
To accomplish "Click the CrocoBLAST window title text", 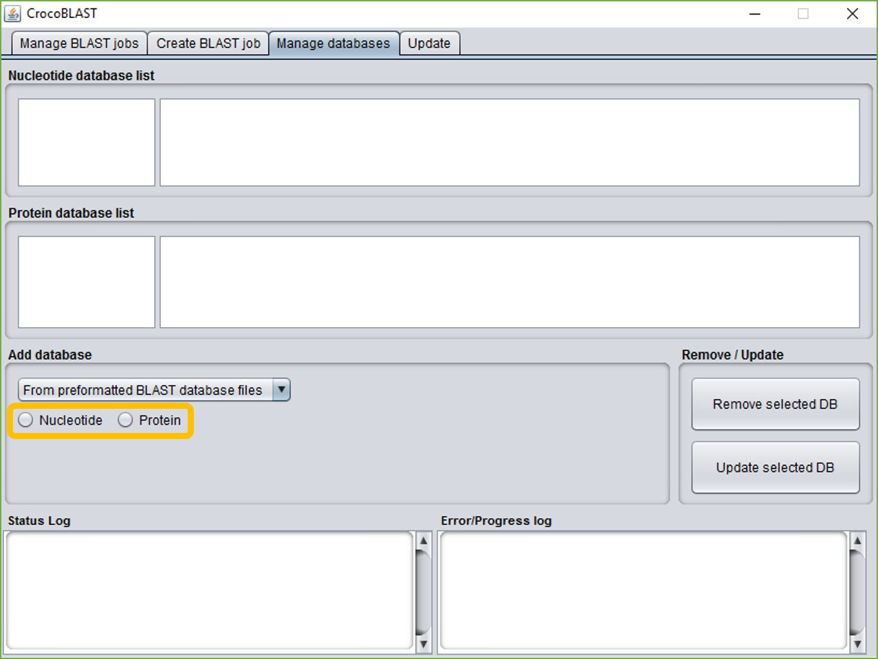I will pyautogui.click(x=62, y=13).
